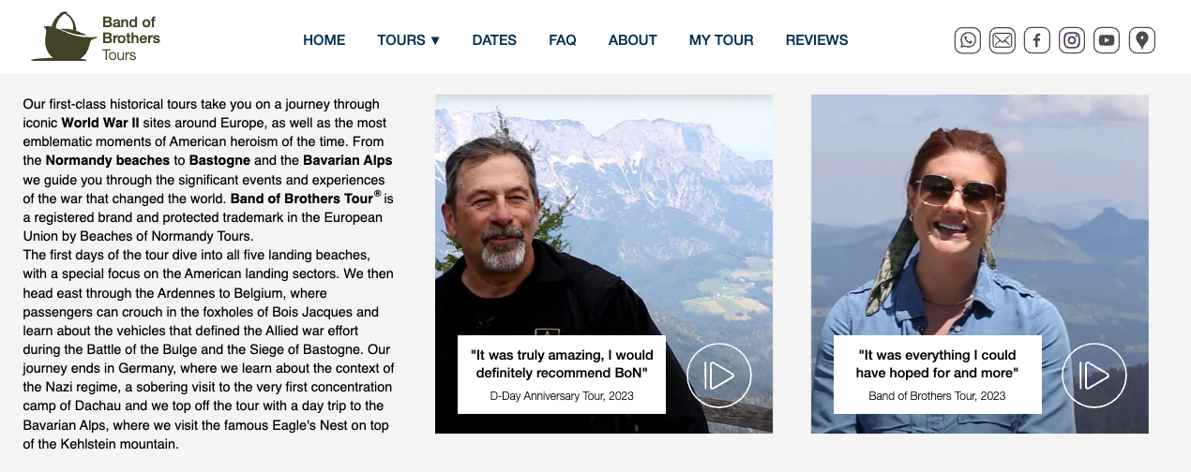The image size is (1191, 472).
Task: Open the Instagram profile icon
Action: [1072, 40]
